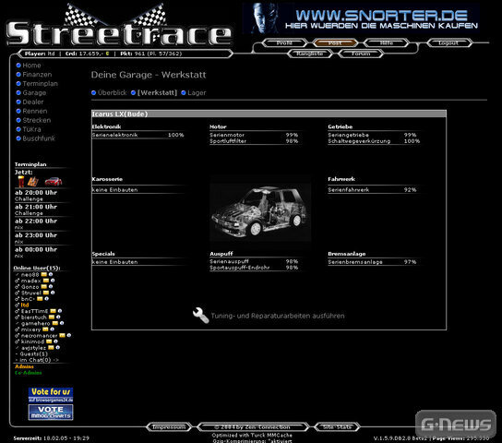Open Terminplan sidebar link
This screenshot has width=502, height=443.
pos(40,84)
